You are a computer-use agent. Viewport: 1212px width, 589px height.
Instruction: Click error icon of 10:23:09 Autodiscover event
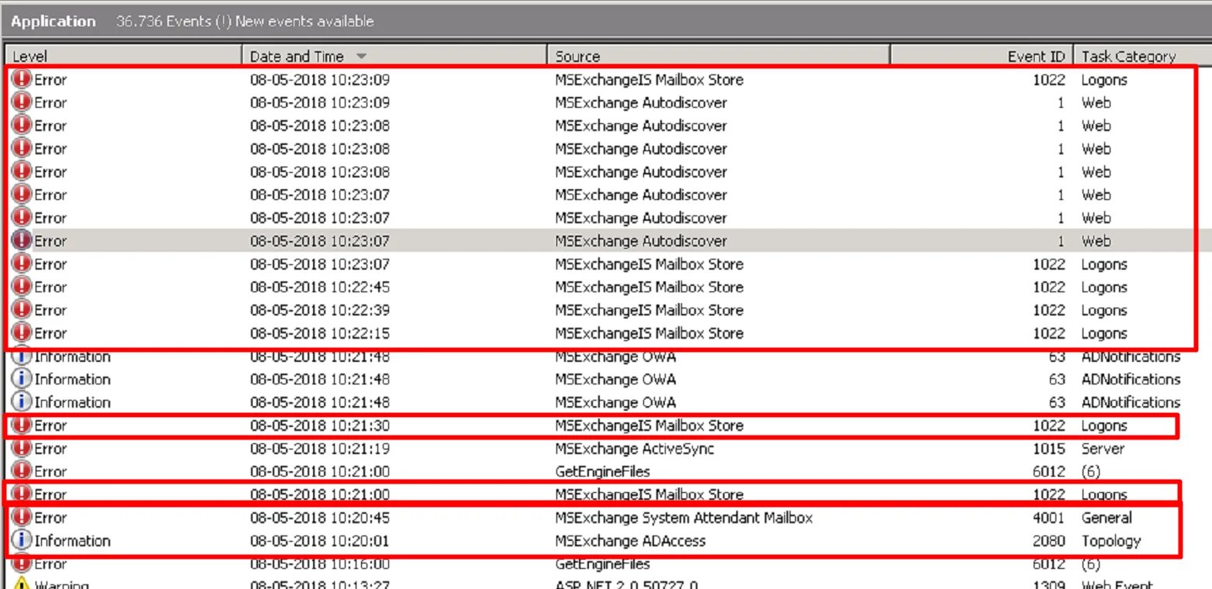click(x=22, y=102)
